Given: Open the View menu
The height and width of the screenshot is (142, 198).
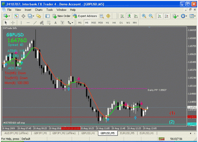Looking at the screenshot, I should [18, 10].
